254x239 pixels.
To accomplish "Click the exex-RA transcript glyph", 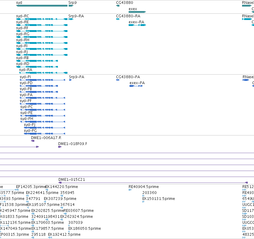I will tap(137, 25).
